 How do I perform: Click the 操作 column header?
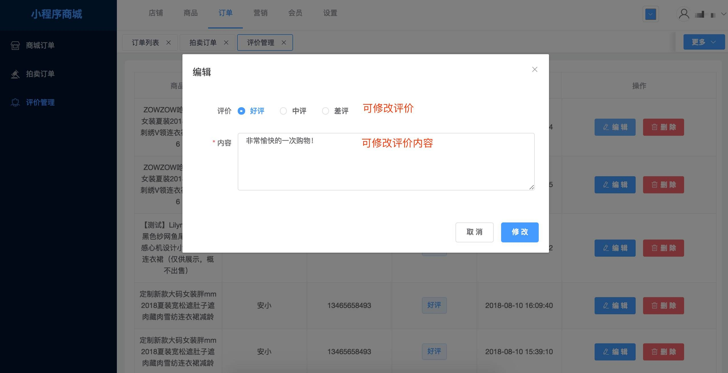(x=639, y=86)
